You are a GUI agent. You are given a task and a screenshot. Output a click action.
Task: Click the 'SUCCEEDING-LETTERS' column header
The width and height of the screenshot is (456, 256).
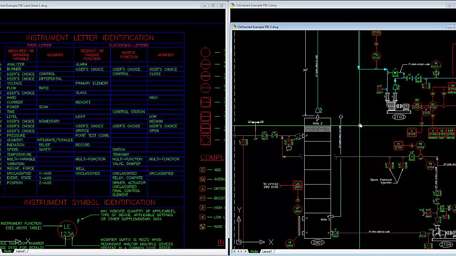coord(129,46)
